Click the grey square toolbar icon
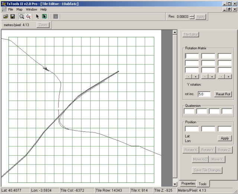The width and height of the screenshot is (238, 194). (x=55, y=16)
